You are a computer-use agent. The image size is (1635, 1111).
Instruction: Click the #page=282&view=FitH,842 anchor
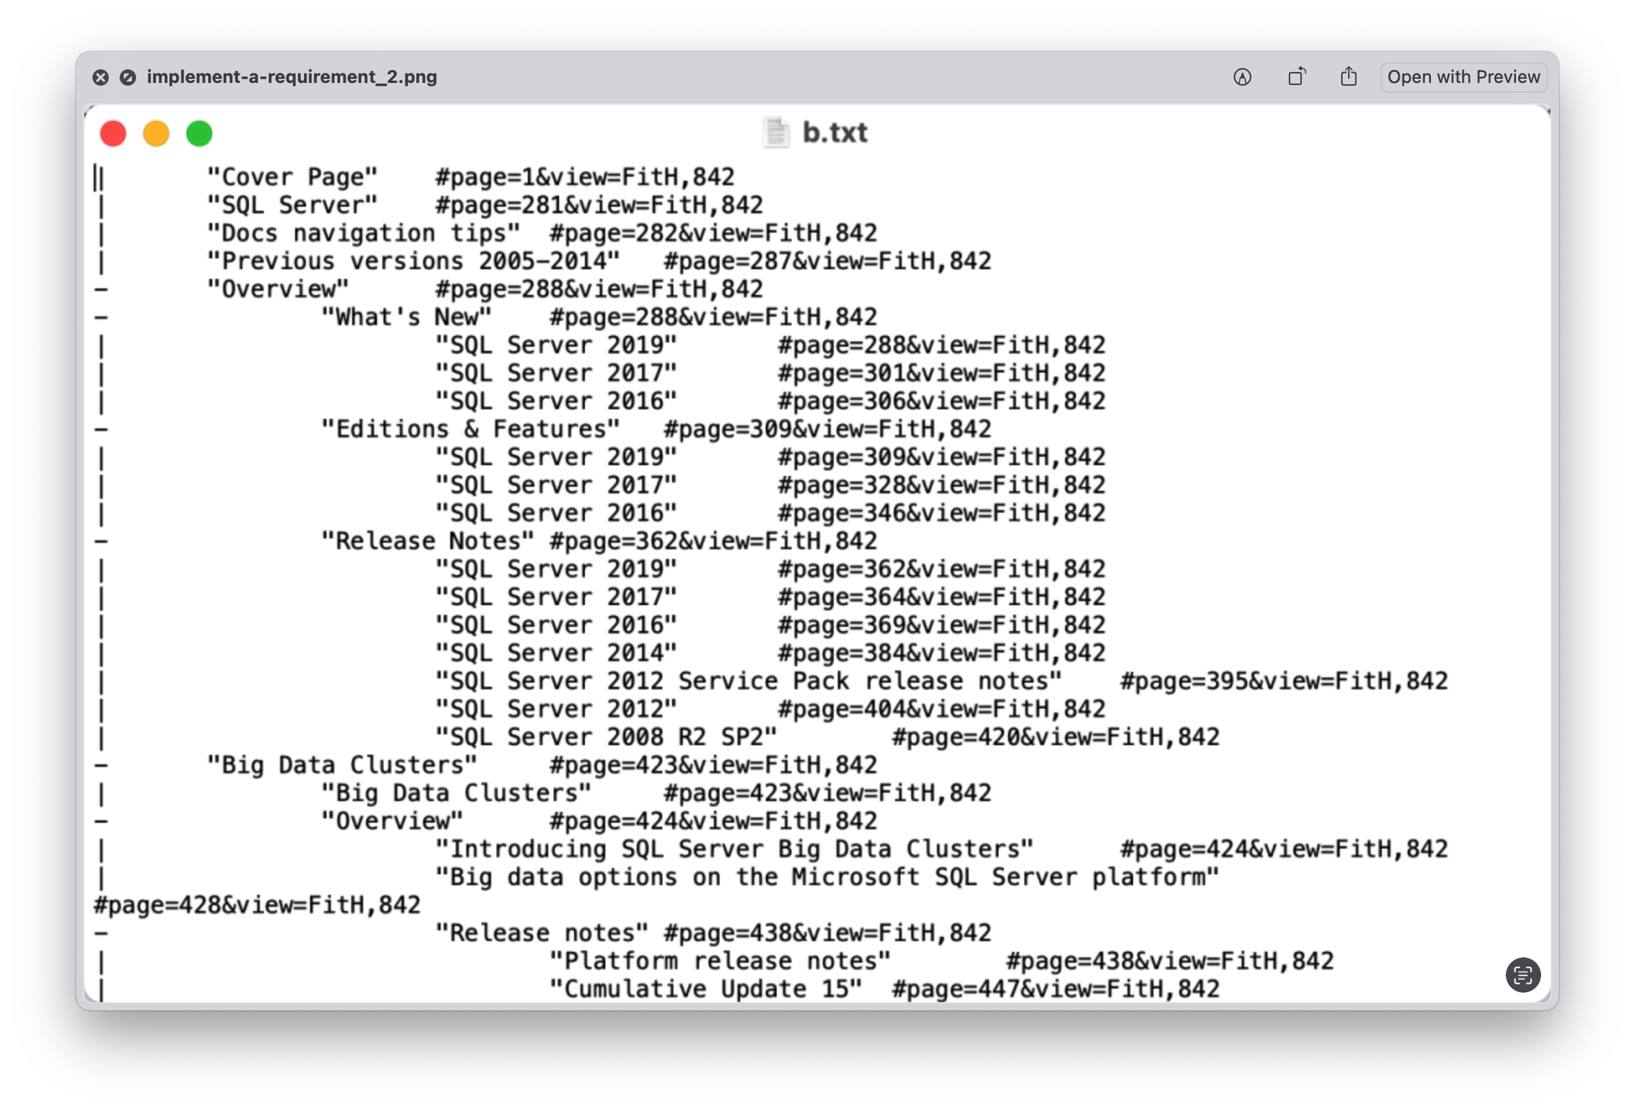[x=713, y=233]
